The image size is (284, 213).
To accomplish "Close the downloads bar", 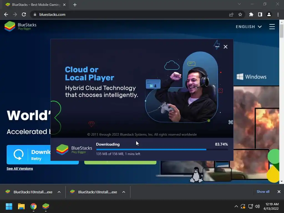I will pyautogui.click(x=279, y=192).
